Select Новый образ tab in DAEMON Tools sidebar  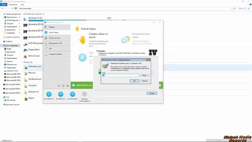pos(57,32)
